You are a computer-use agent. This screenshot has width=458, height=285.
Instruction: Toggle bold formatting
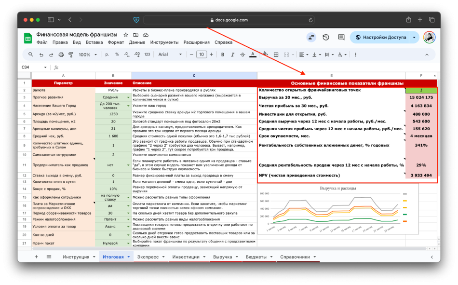pos(223,54)
